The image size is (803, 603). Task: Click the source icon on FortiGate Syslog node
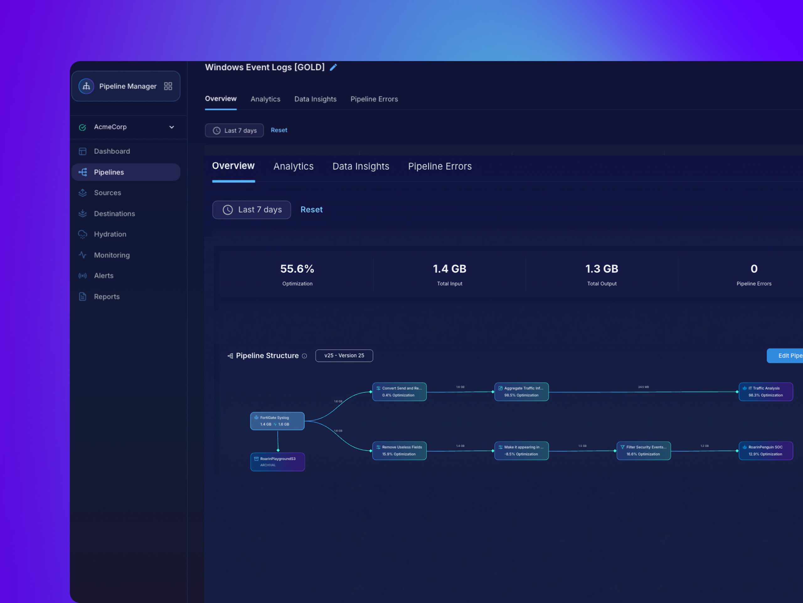point(256,418)
